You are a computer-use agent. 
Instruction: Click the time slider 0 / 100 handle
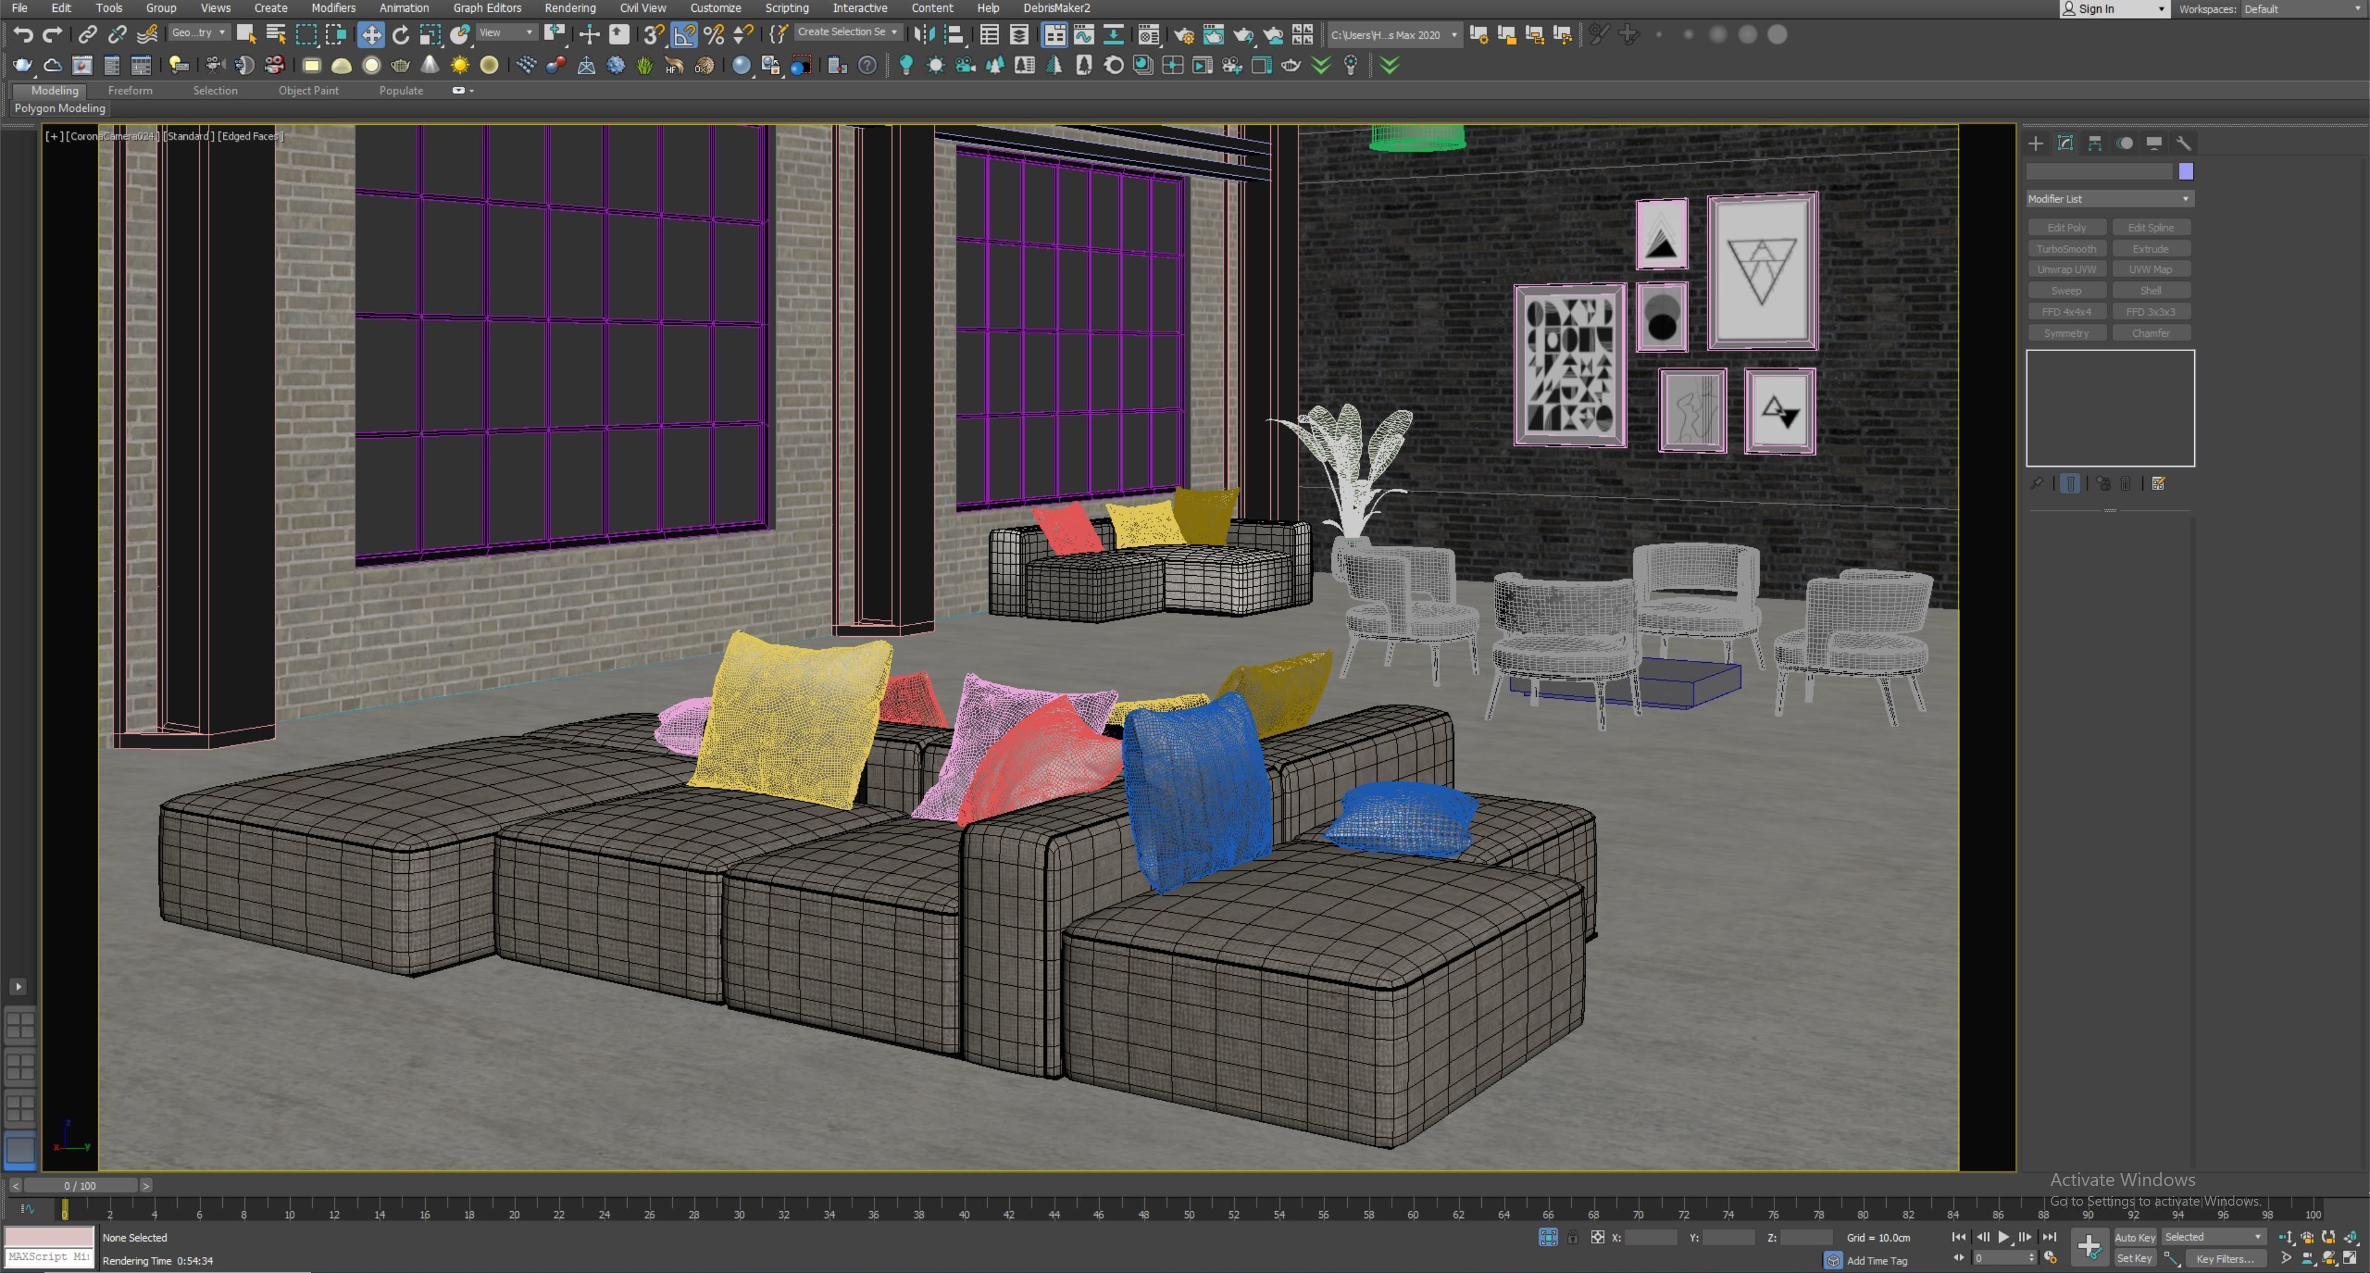[81, 1185]
